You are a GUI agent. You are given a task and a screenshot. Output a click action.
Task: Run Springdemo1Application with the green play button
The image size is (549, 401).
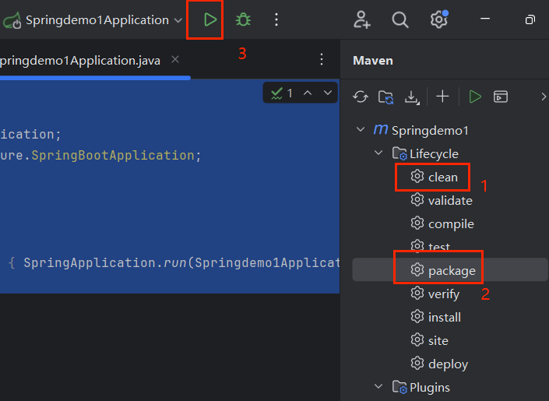click(x=210, y=19)
